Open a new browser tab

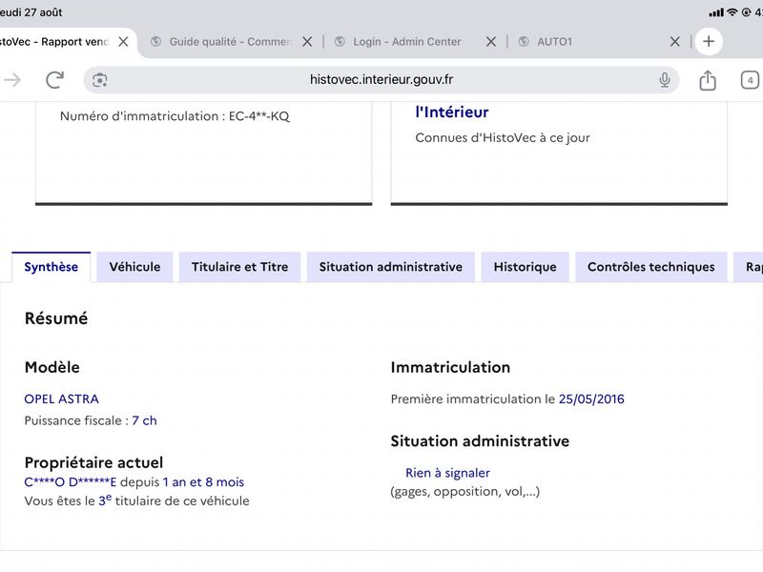(709, 41)
